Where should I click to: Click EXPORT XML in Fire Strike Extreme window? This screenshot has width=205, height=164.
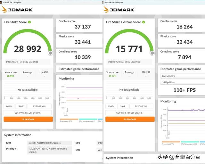(141, 106)
